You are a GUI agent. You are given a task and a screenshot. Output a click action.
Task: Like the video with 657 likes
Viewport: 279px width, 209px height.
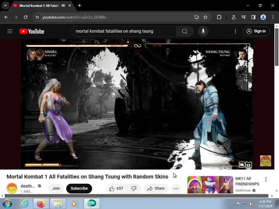[x=116, y=188]
